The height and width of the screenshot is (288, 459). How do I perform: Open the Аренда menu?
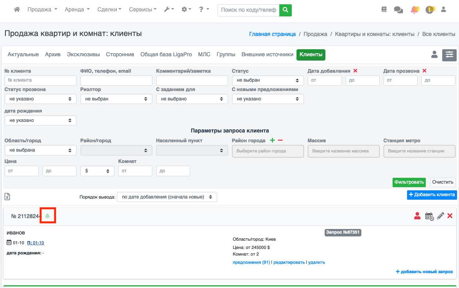tap(77, 9)
